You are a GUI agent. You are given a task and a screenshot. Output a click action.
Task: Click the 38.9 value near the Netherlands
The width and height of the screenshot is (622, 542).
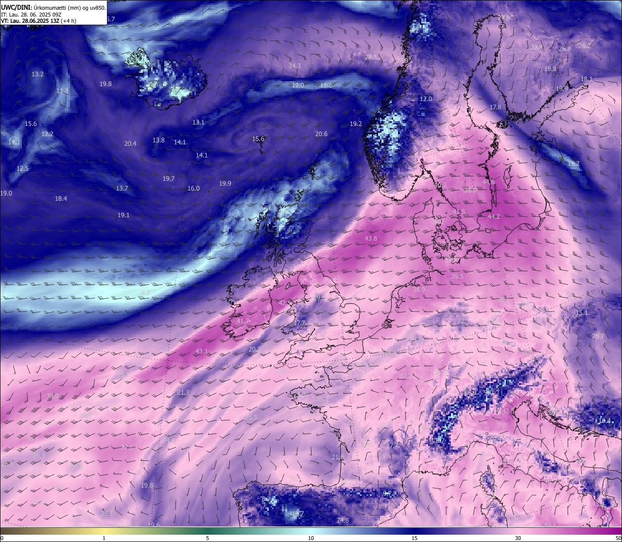419,289
